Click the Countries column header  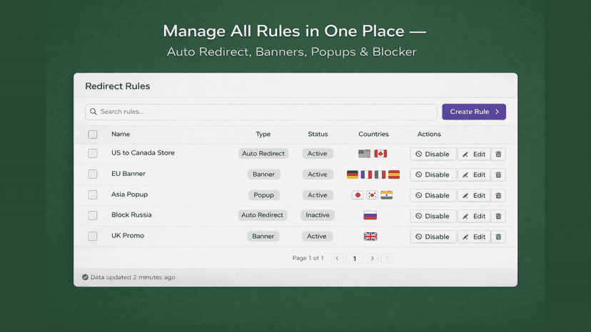click(373, 134)
